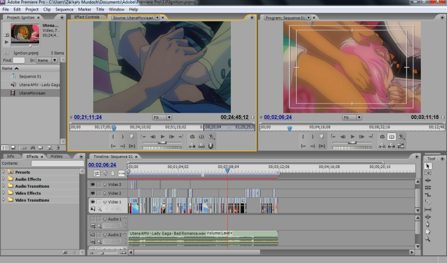Click Overlay button in Source monitor
This screenshot has height=263, width=447.
click(x=202, y=146)
